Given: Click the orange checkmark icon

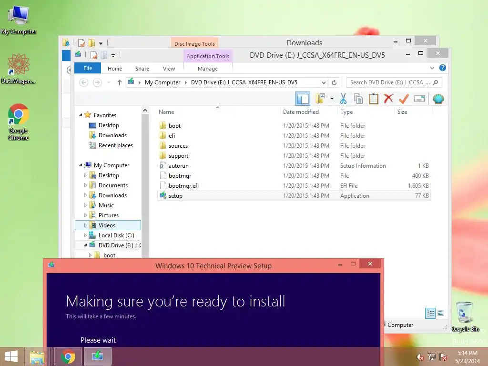Looking at the screenshot, I should click(x=404, y=99).
